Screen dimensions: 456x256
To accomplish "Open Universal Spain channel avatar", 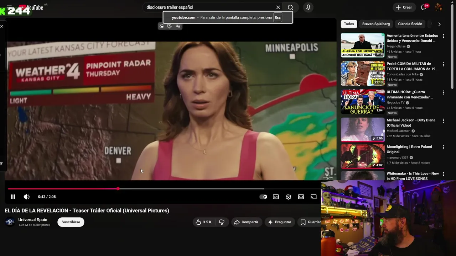I will click(10, 222).
